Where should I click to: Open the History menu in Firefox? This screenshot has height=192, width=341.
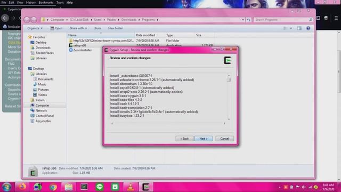point(31,3)
